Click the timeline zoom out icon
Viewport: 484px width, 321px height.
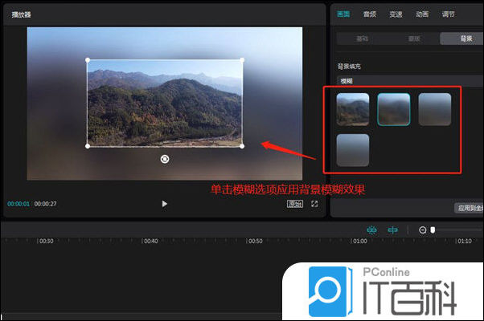(423, 230)
